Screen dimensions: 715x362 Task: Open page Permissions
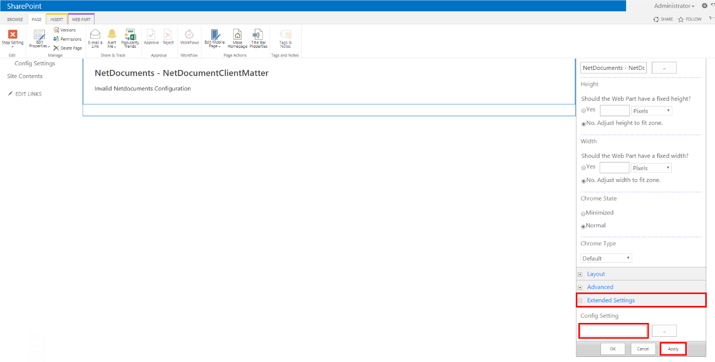(67, 39)
